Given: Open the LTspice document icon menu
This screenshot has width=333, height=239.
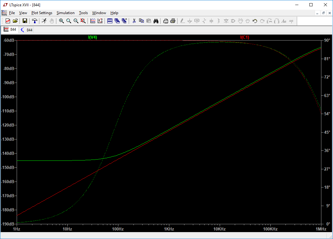Looking at the screenshot, I should (x=4, y=13).
